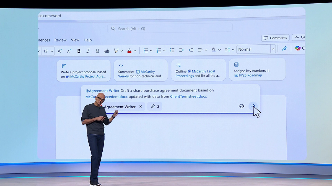The width and height of the screenshot is (332, 186).
Task: Click the planet icon in the prompt box
Action: [x=242, y=106]
